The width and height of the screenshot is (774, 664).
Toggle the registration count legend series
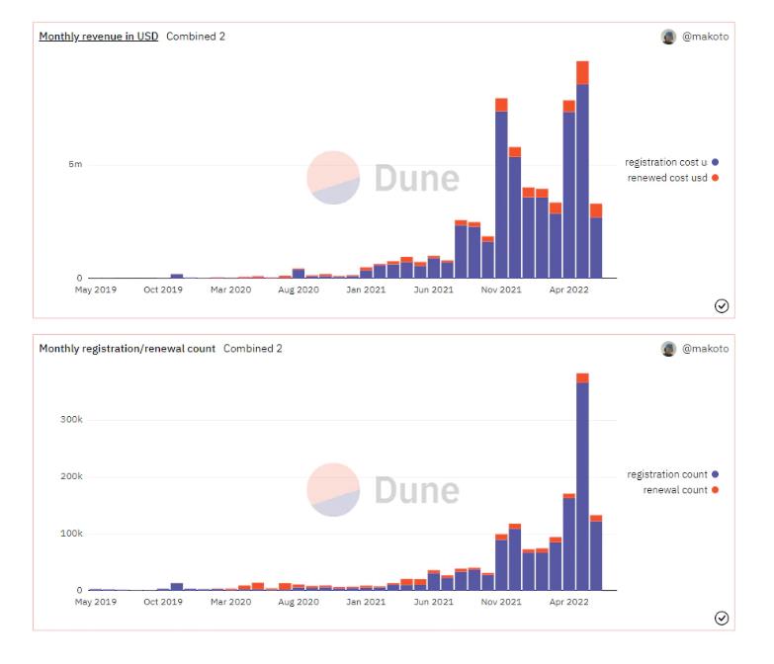coord(666,474)
